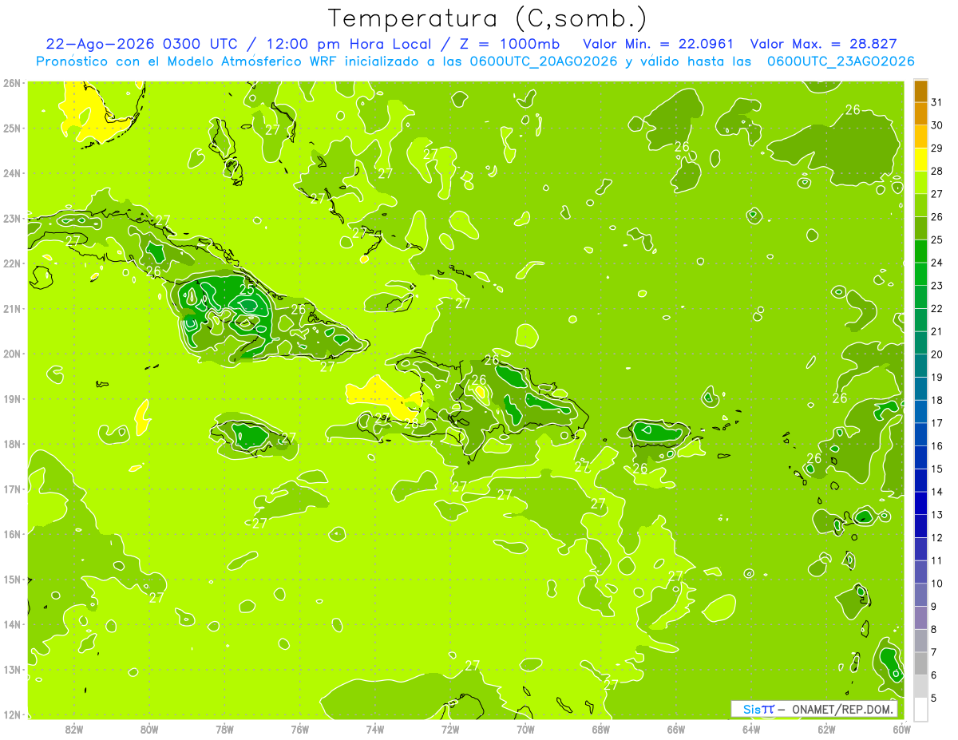Image resolution: width=958 pixels, height=740 pixels.
Task: Click the '17N' latitude axis label
Action: tap(11, 489)
